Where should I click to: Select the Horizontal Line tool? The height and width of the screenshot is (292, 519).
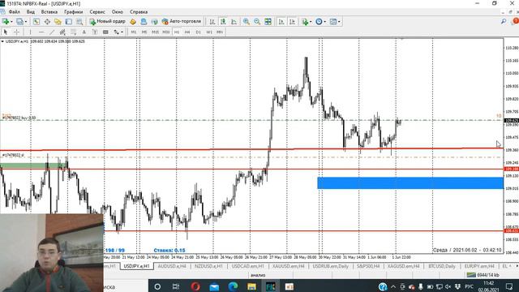click(x=41, y=32)
